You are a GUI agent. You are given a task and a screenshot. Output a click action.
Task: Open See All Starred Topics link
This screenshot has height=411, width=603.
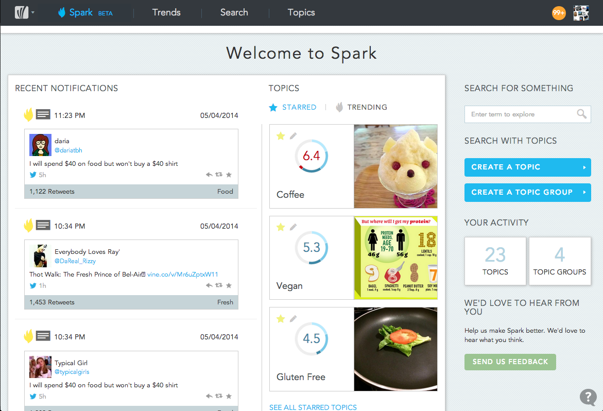pos(313,407)
